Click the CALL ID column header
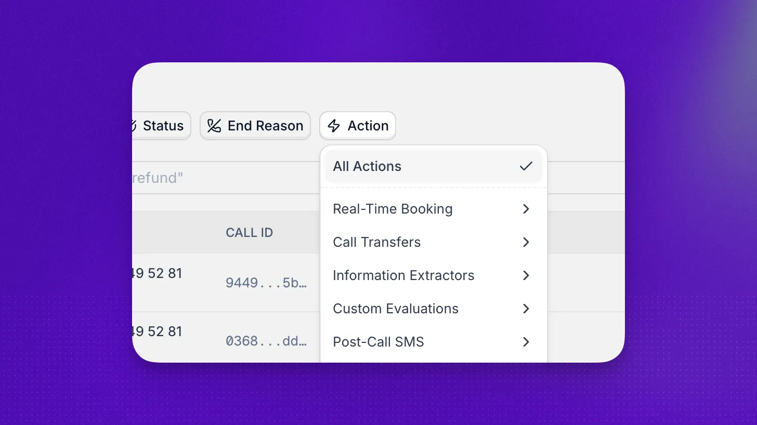The width and height of the screenshot is (757, 425). pyautogui.click(x=249, y=232)
